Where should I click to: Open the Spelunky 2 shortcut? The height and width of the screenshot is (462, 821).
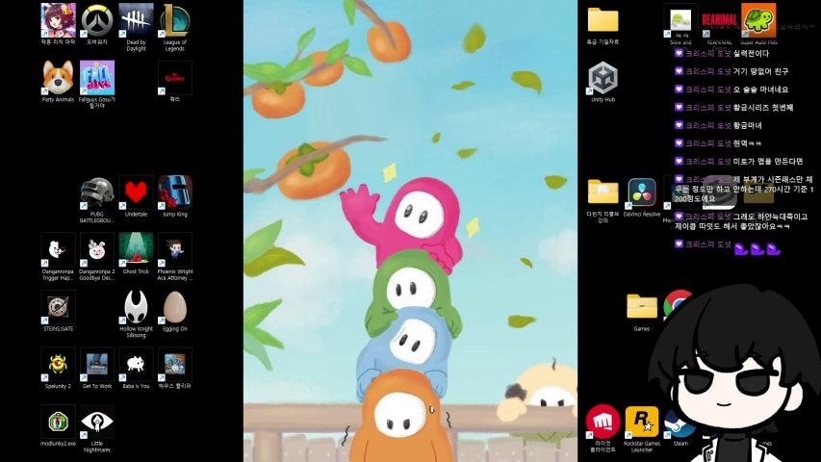coord(58,365)
